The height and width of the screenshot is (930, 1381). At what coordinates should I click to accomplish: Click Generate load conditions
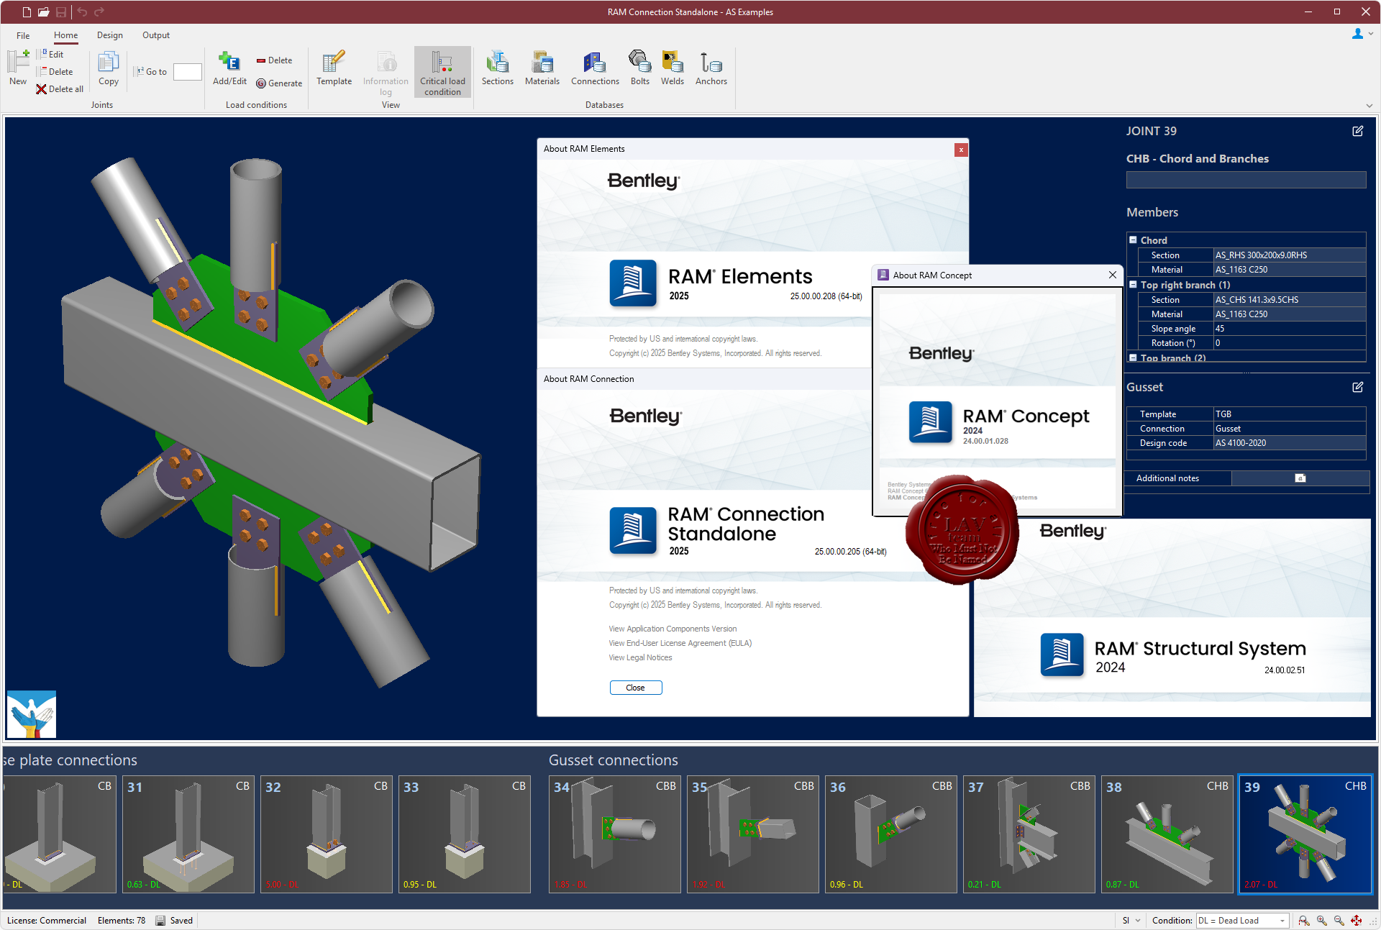click(x=279, y=83)
